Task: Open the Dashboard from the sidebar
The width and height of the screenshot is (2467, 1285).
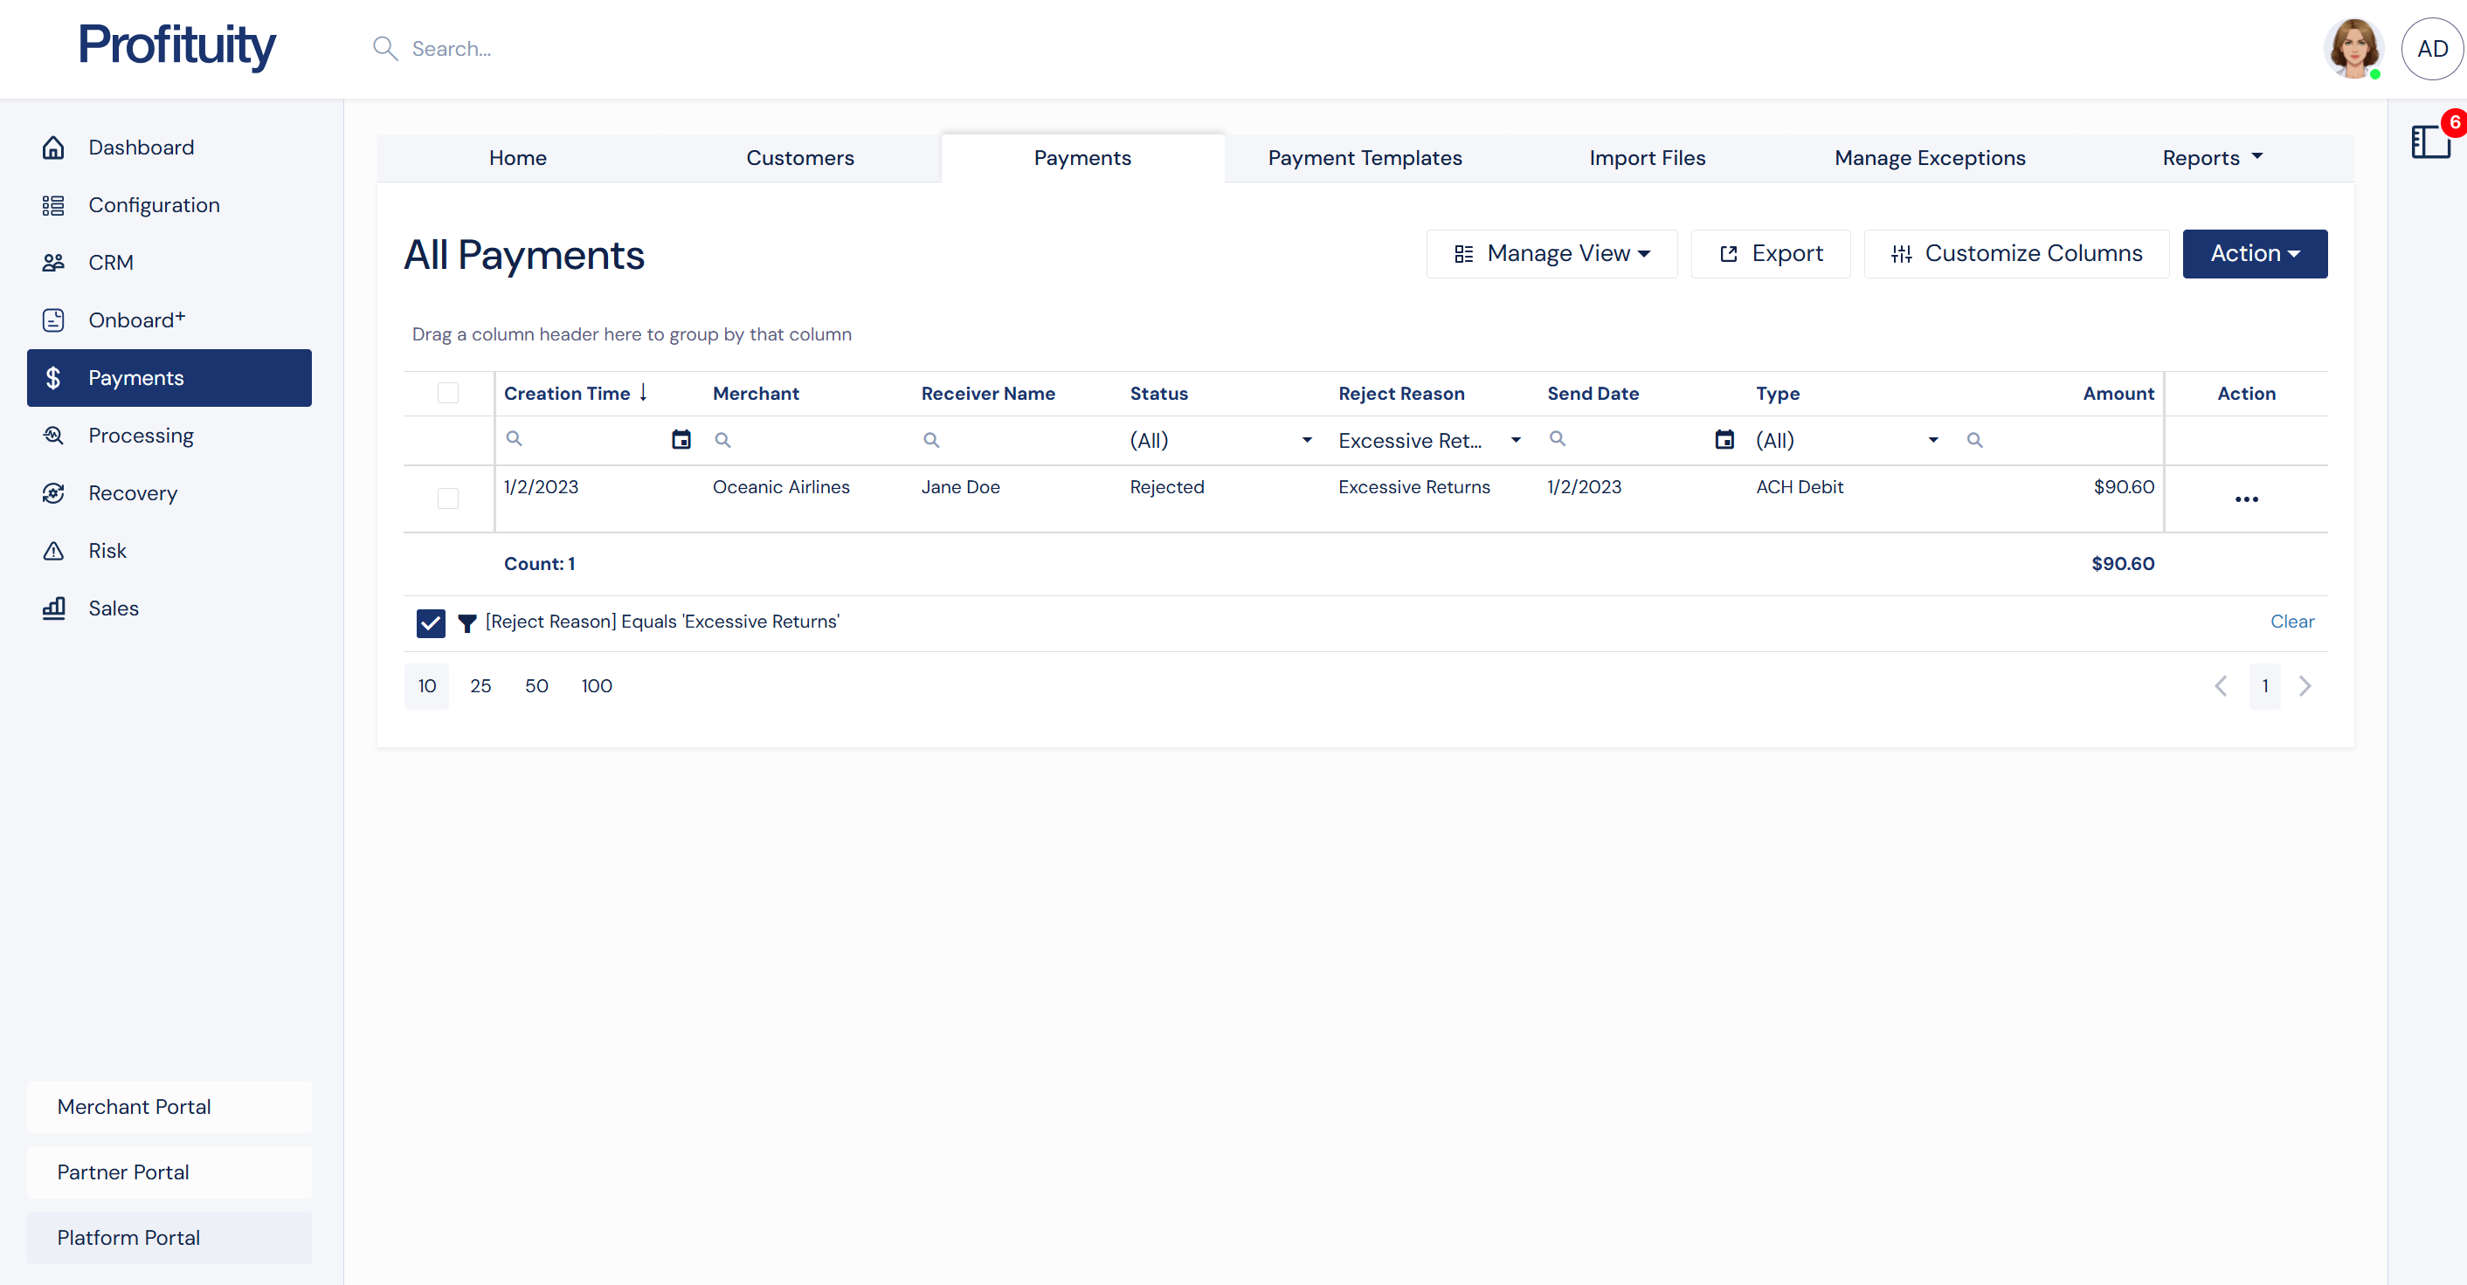Action: (x=141, y=147)
